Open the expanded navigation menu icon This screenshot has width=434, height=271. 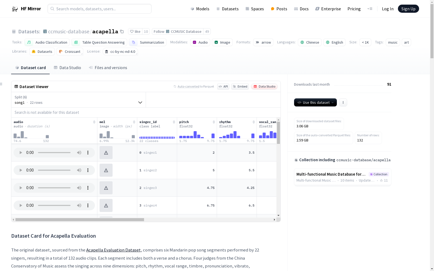(370, 9)
